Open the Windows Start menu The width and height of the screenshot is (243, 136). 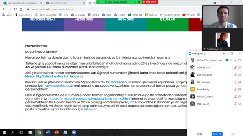click(4, 133)
